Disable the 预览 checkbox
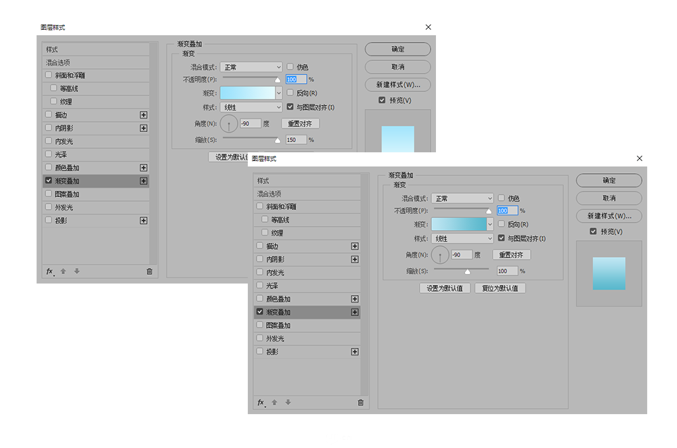This screenshot has width=677, height=448. coord(594,231)
